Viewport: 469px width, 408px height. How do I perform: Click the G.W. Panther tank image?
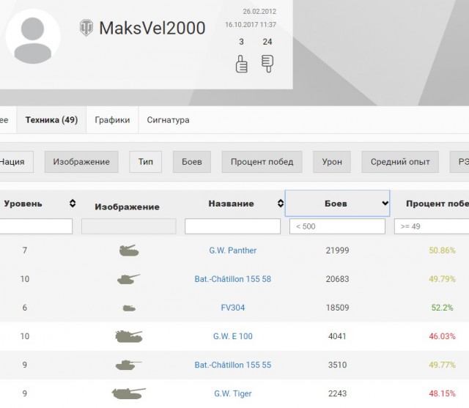tap(129, 251)
